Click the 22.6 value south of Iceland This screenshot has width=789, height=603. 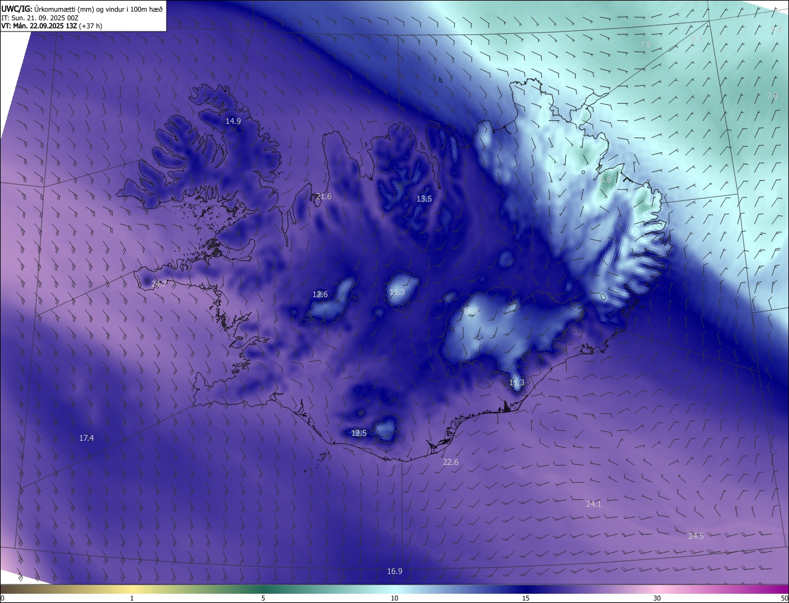(x=451, y=462)
